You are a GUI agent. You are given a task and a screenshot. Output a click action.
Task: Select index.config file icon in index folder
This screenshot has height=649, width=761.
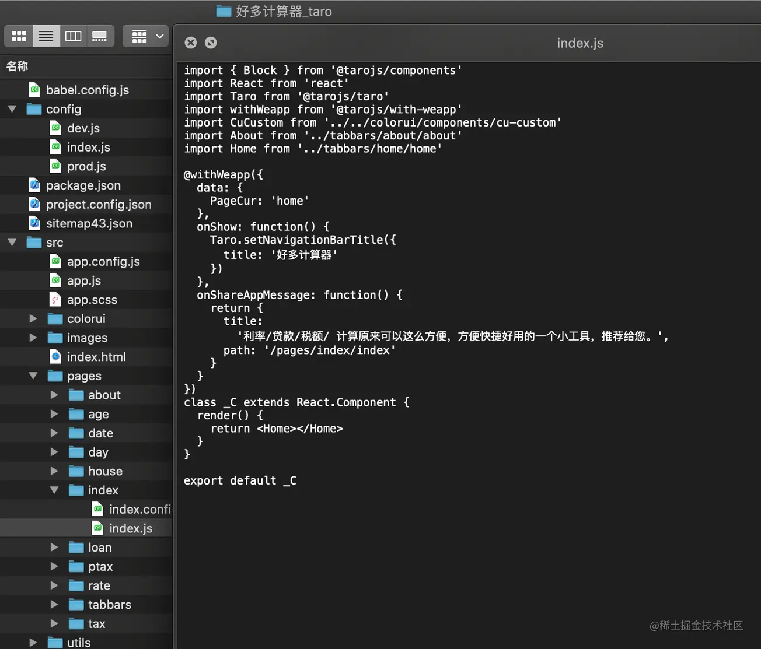pos(97,509)
